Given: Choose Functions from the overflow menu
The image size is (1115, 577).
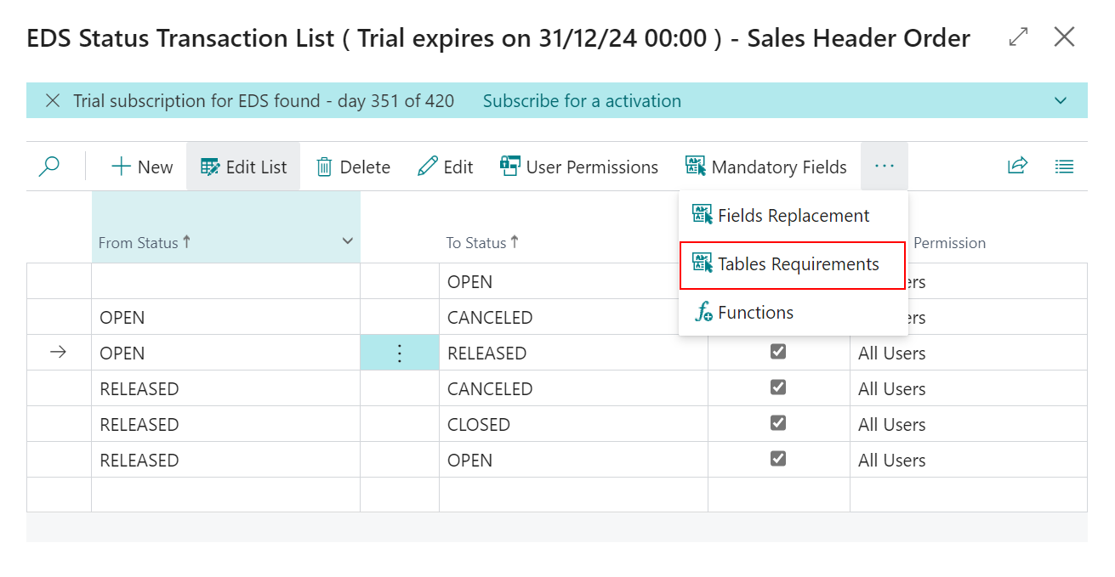Looking at the screenshot, I should (757, 312).
